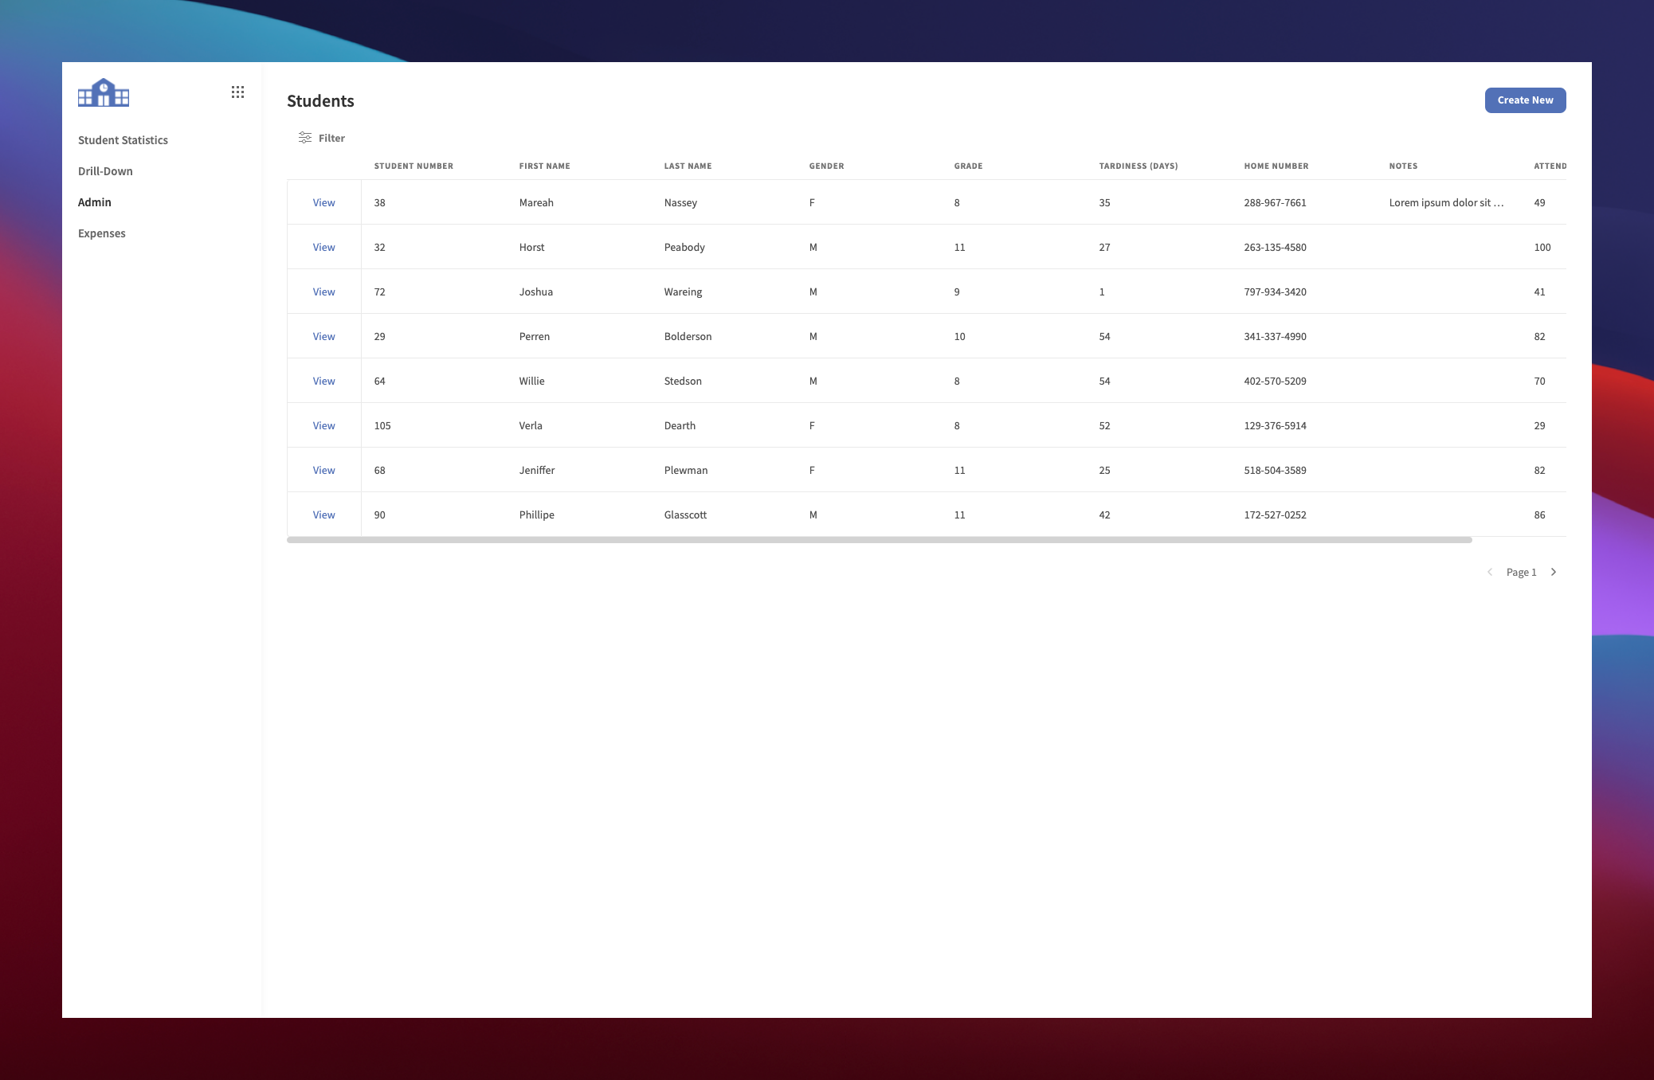View student record for Mareah Nassey
The image size is (1654, 1080).
(323, 202)
